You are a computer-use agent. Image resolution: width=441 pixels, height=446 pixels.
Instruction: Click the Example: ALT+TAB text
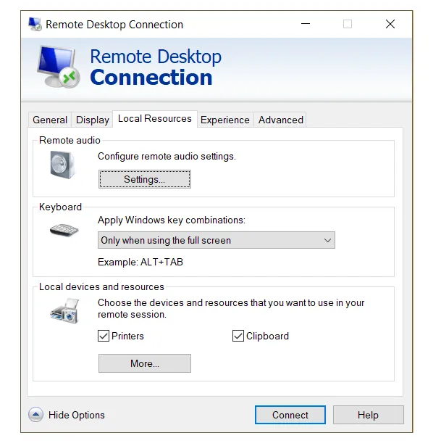tap(140, 262)
